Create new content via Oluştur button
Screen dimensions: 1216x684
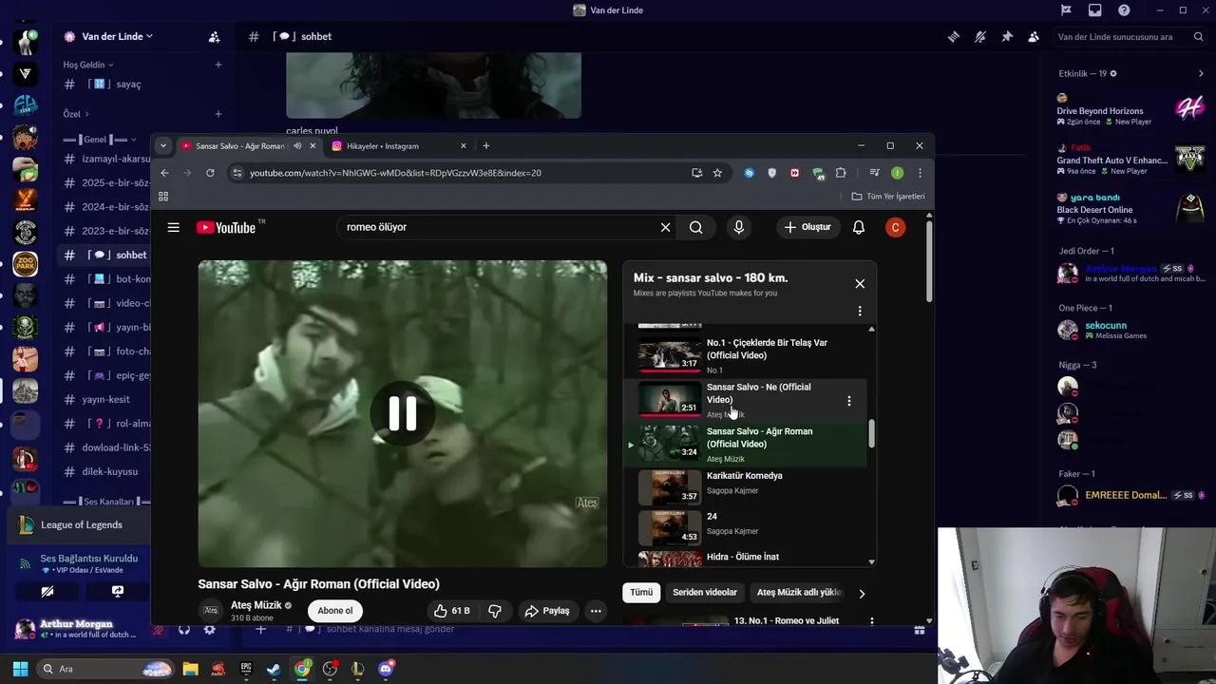[808, 227]
